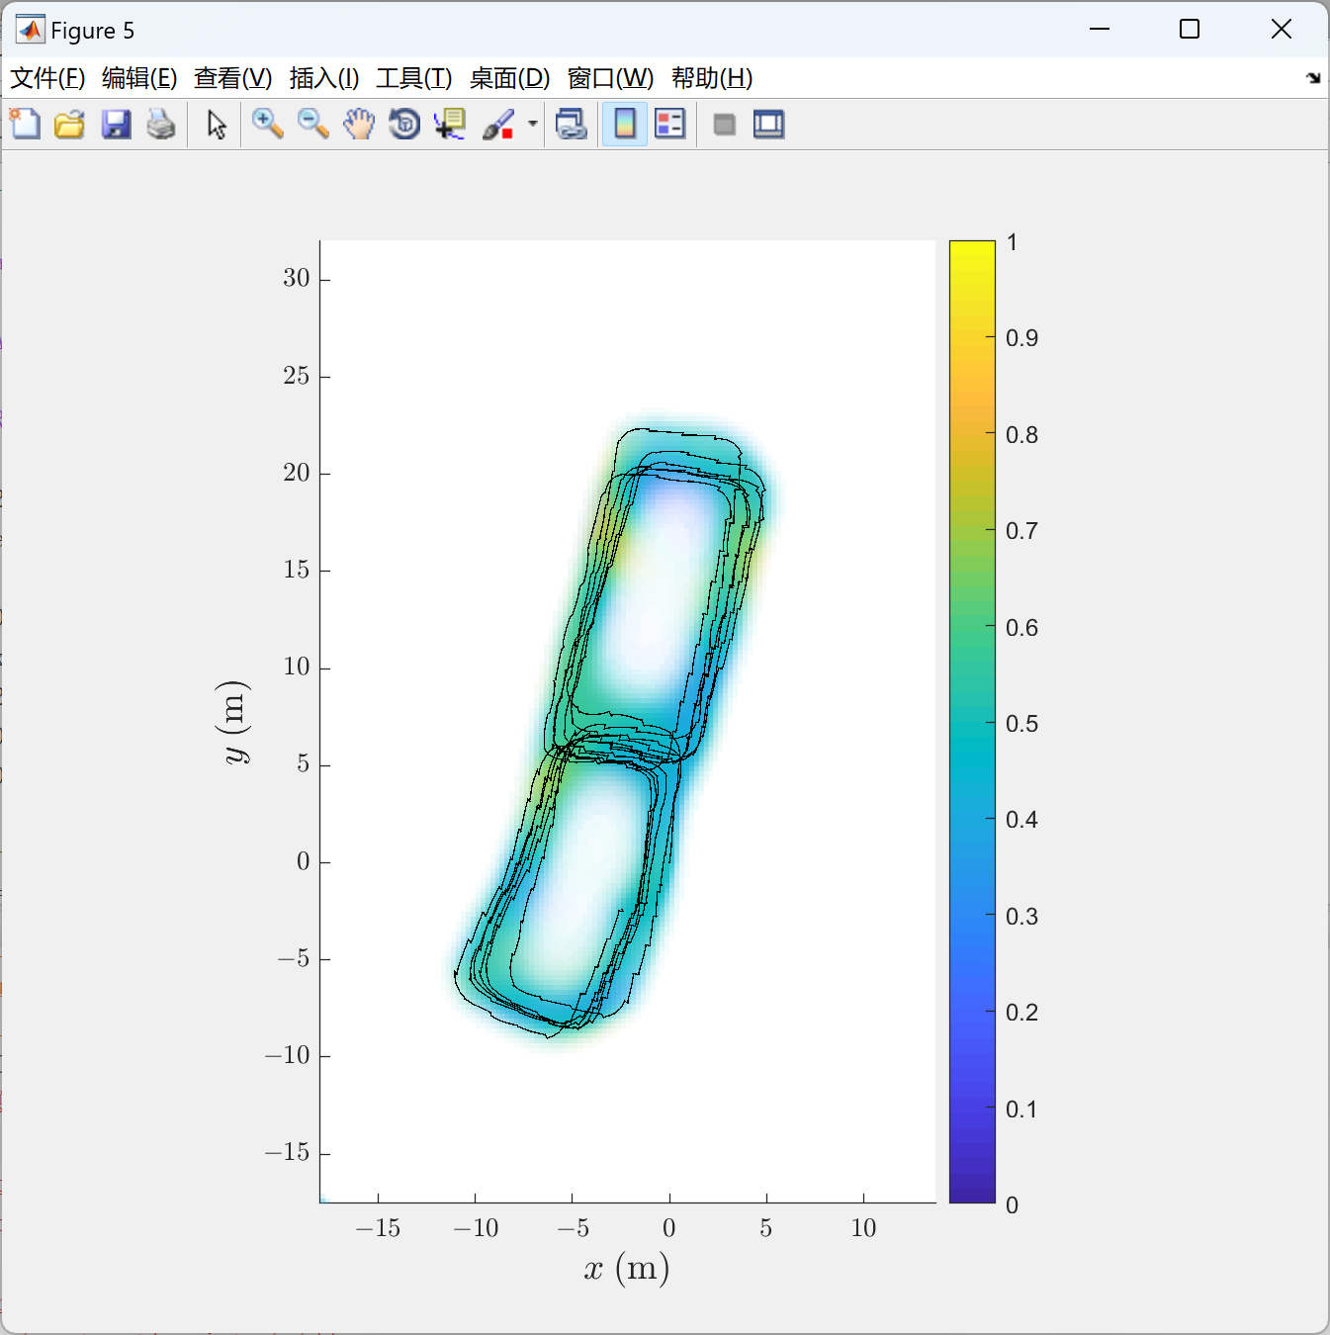Dock the figure using corner arrow
The image size is (1330, 1335).
point(1313,78)
